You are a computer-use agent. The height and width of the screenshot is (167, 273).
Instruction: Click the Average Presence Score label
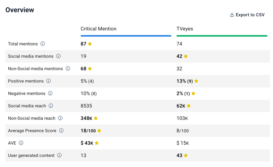click(32, 131)
